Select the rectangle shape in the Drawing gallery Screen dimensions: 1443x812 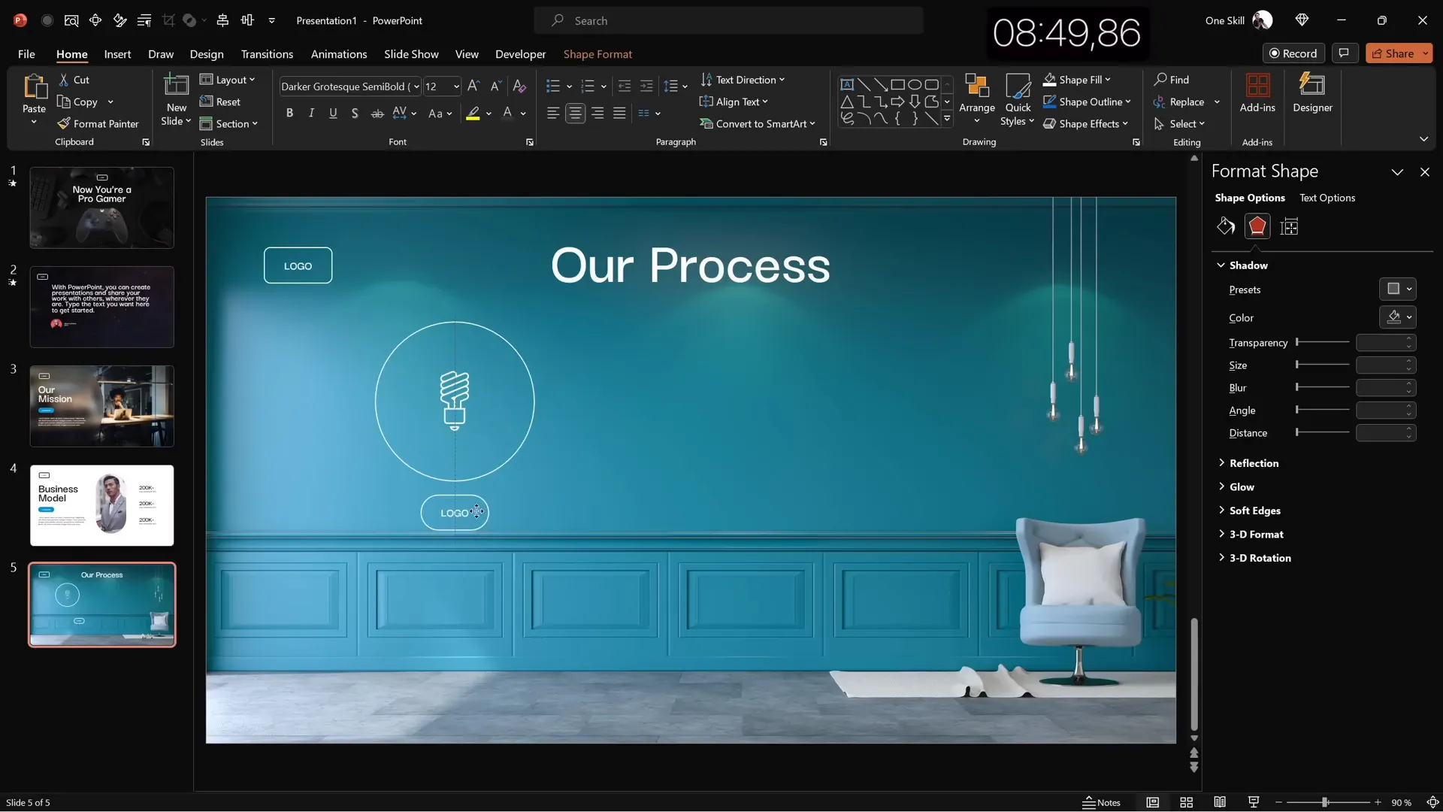tap(899, 84)
